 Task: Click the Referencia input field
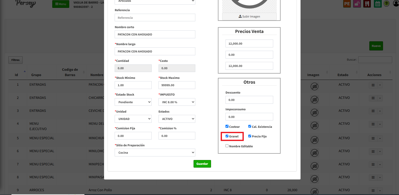click(x=155, y=18)
